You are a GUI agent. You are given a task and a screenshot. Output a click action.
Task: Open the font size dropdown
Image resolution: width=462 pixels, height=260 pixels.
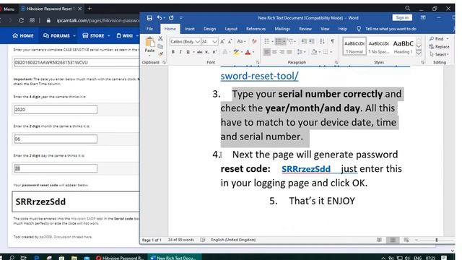click(x=215, y=42)
